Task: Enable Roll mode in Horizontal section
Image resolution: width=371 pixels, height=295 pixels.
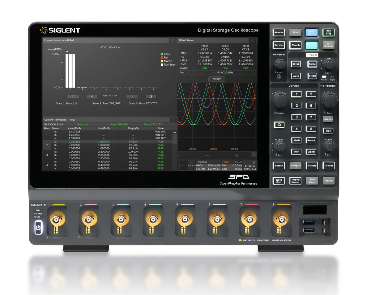Action: 328,131
